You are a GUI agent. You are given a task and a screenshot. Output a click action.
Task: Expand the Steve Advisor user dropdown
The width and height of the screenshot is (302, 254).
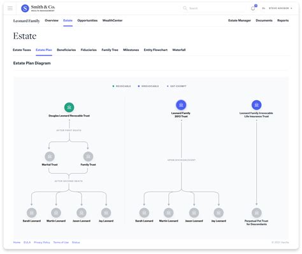coord(280,8)
